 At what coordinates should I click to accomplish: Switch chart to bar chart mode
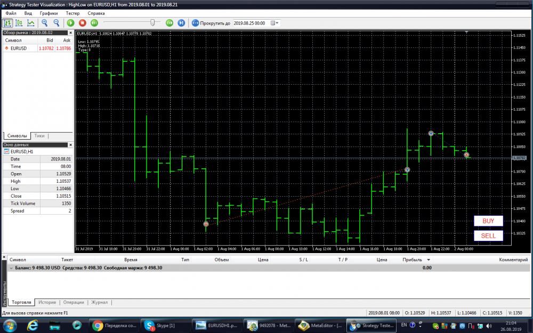(x=7, y=23)
